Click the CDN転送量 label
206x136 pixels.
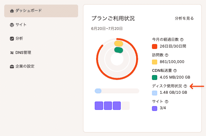162,70
